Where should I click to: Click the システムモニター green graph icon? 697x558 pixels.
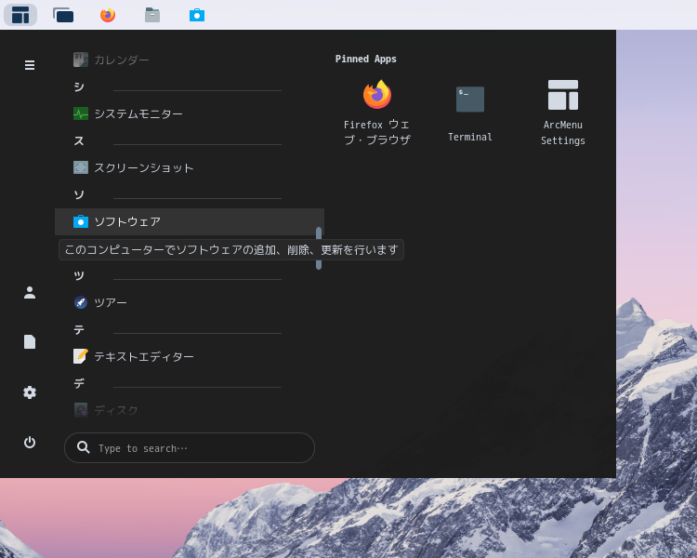(x=81, y=113)
